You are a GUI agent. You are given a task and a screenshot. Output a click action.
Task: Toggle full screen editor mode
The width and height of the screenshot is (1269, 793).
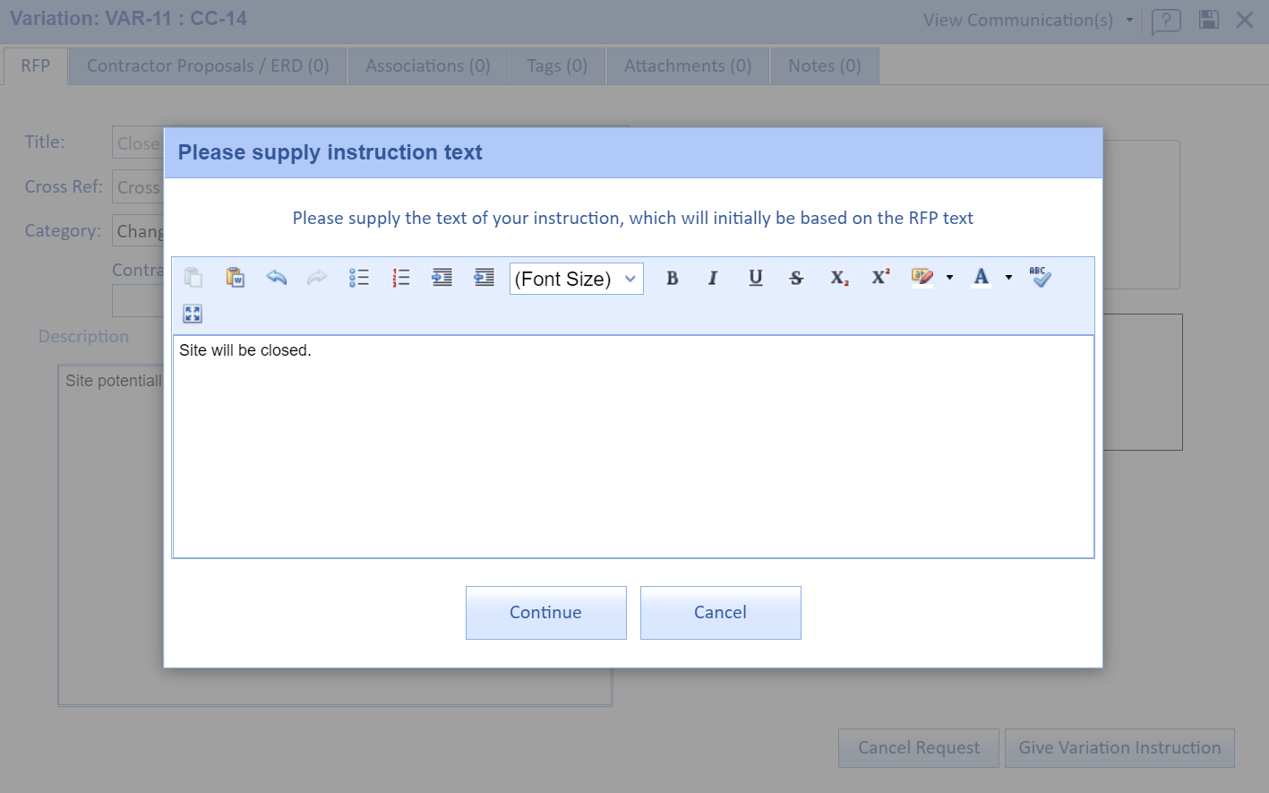click(193, 314)
